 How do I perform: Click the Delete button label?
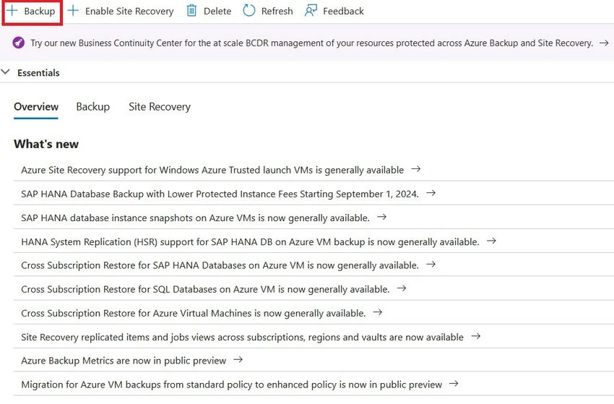217,11
